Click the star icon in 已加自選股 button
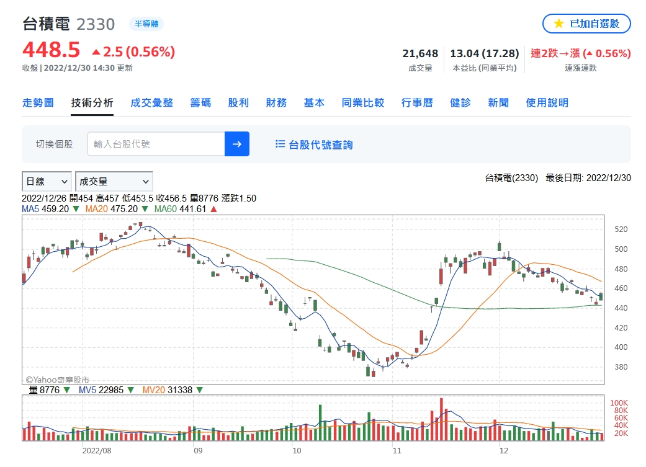The image size is (646, 467). pos(559,24)
